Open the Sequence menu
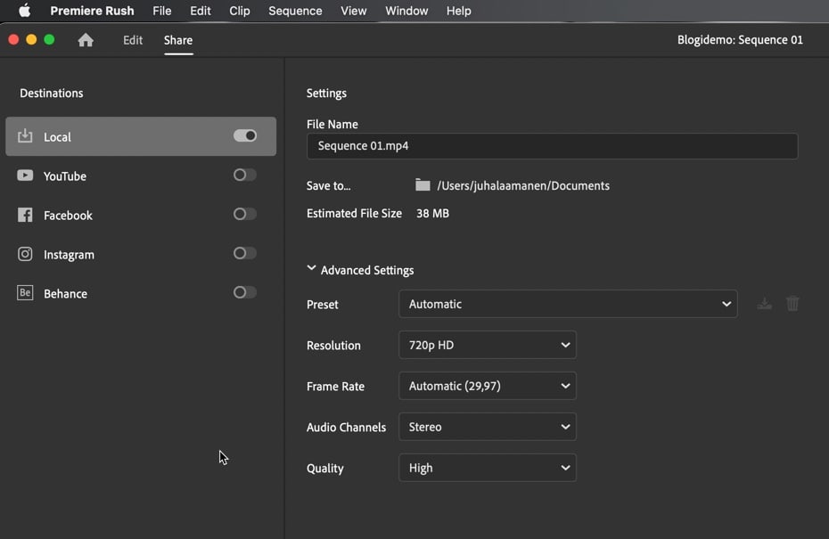829x539 pixels. tap(295, 11)
